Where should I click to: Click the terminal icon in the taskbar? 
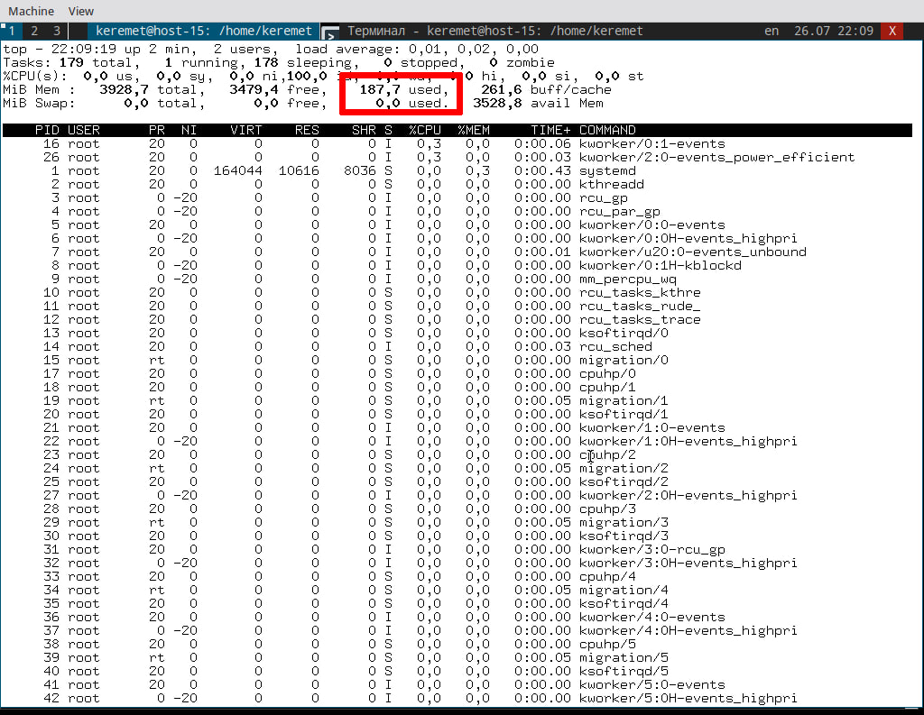coord(330,32)
